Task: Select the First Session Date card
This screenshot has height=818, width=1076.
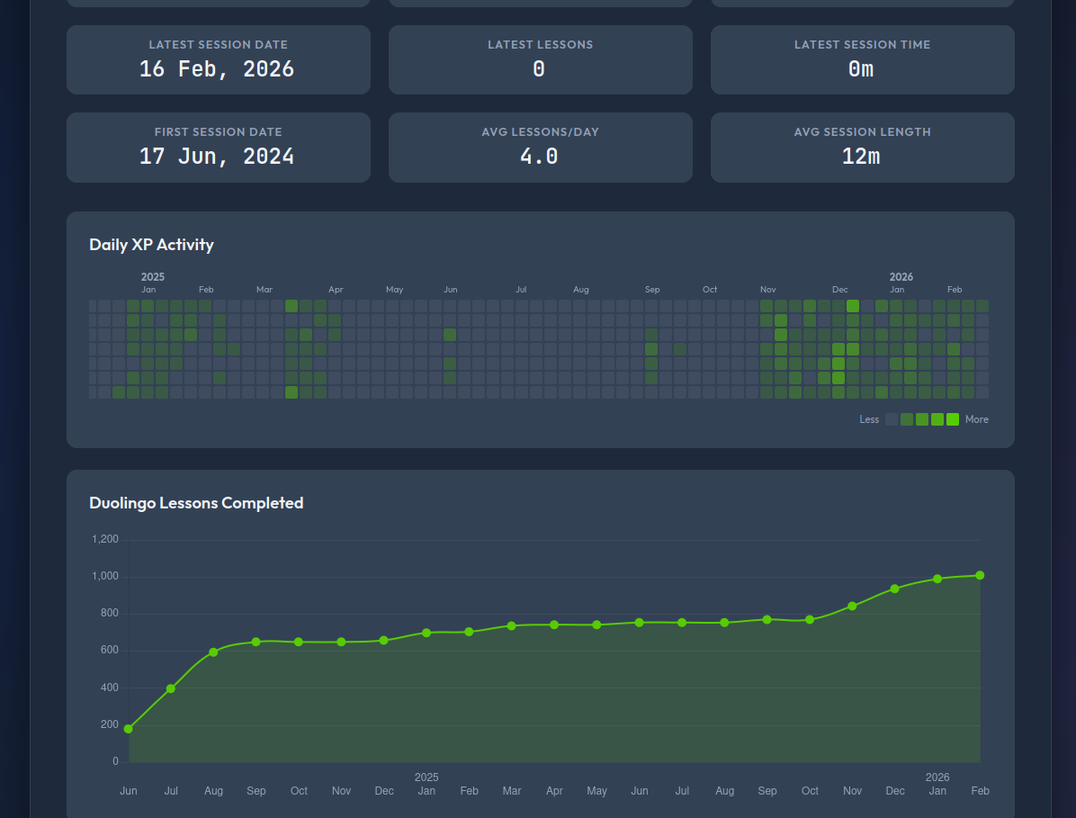Action: [218, 147]
